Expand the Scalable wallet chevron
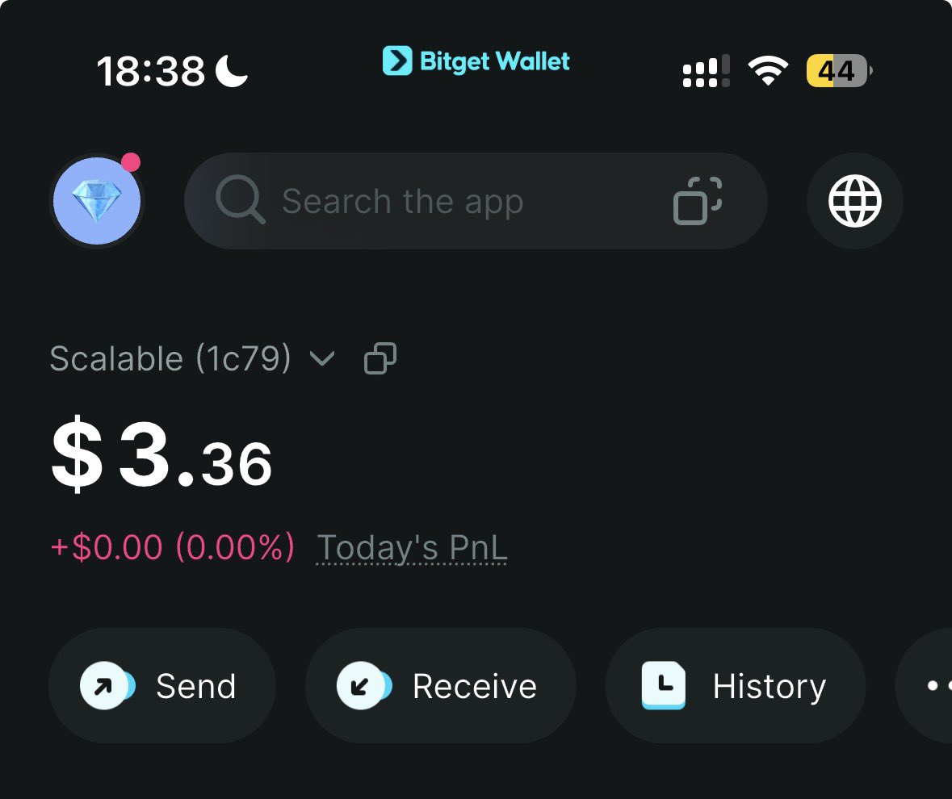This screenshot has width=952, height=799. coord(322,359)
